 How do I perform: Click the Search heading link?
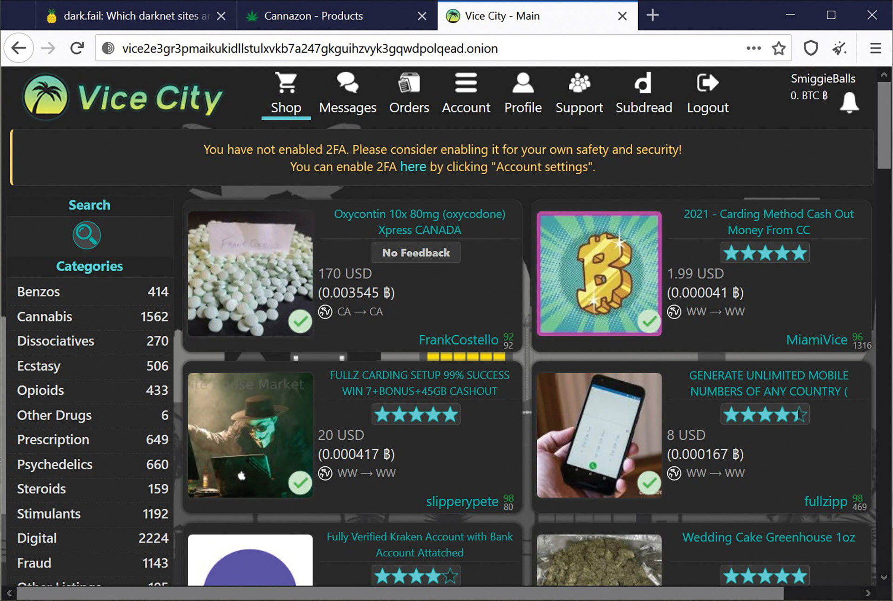coord(89,205)
